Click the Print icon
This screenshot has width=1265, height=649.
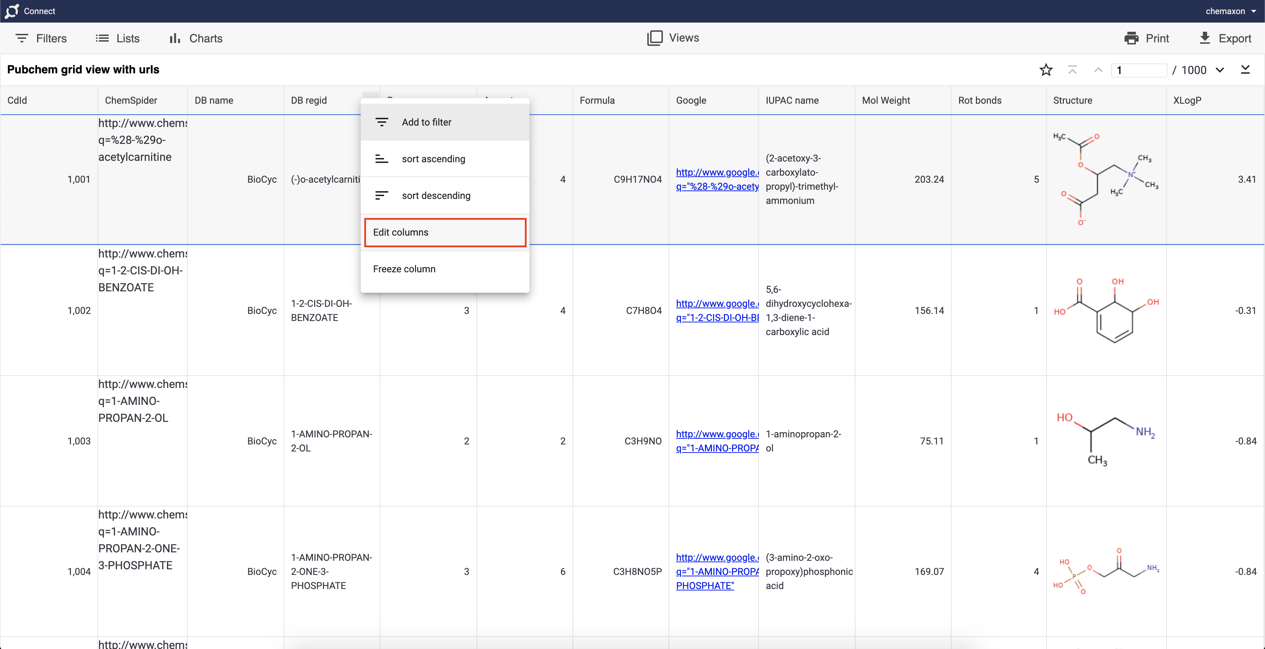1132,38
